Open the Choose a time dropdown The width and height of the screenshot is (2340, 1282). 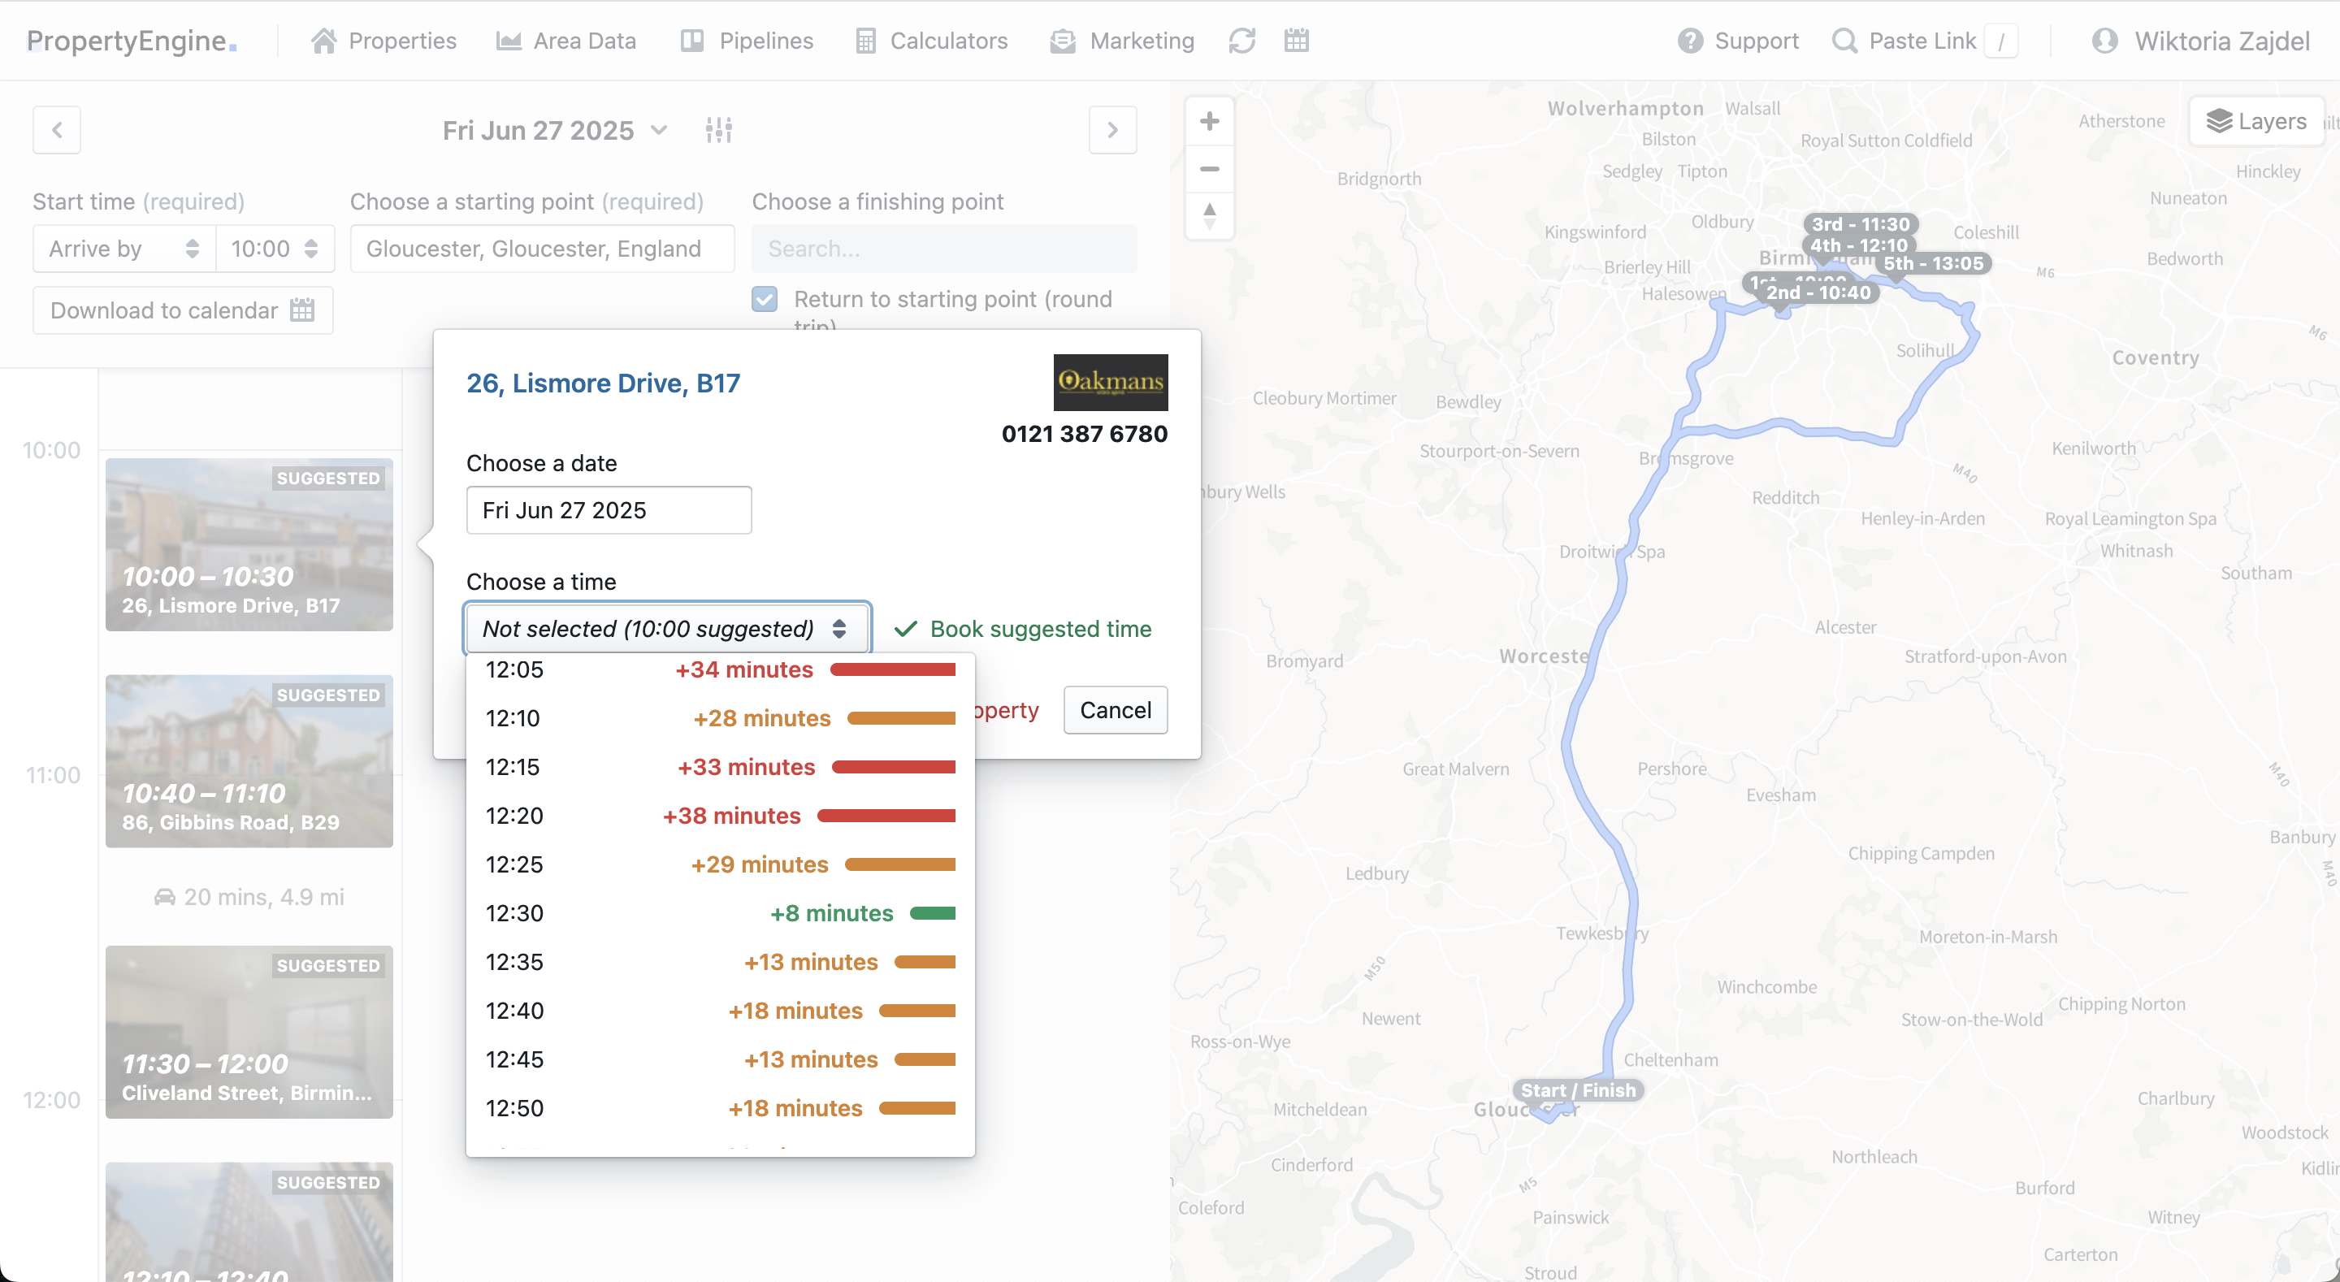click(668, 628)
